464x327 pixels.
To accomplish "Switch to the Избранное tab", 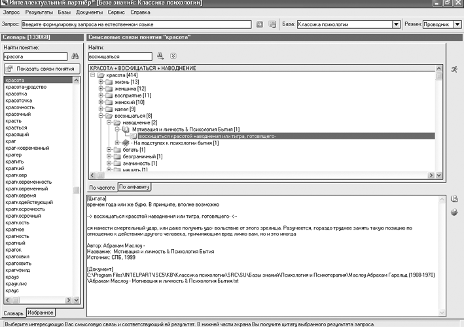I will (x=41, y=313).
